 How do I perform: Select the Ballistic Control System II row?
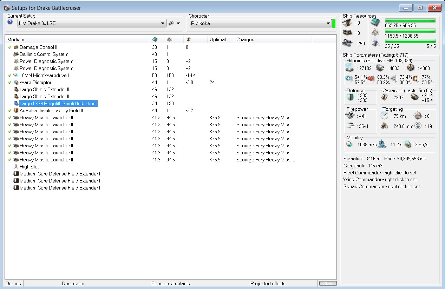point(170,54)
